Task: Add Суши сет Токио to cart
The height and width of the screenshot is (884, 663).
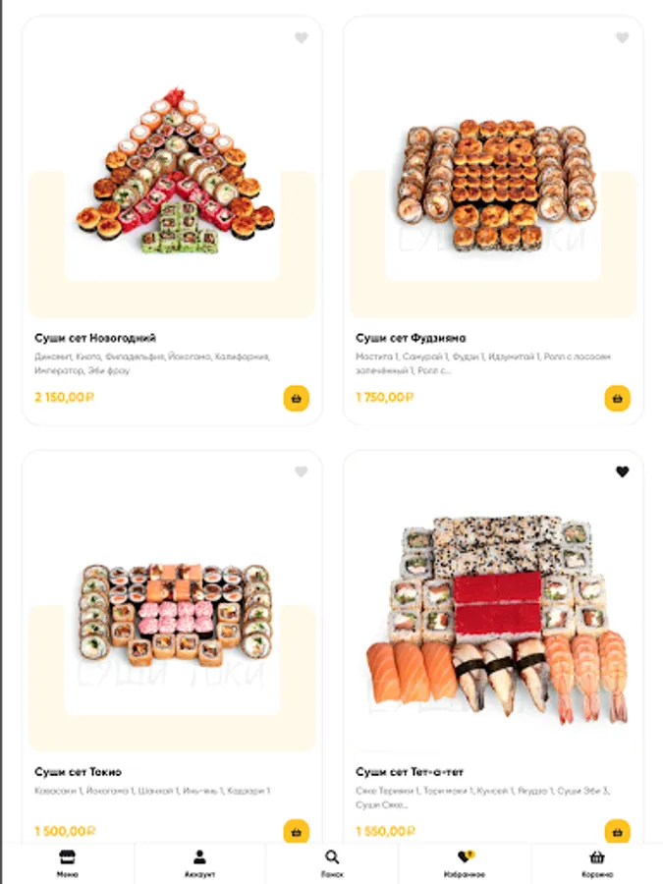Action: (296, 831)
